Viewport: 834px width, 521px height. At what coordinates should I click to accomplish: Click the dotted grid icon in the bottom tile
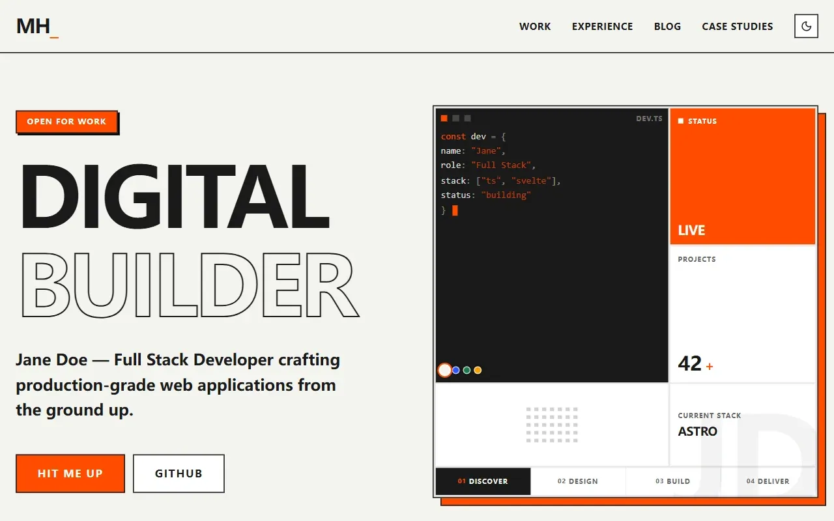pos(552,425)
